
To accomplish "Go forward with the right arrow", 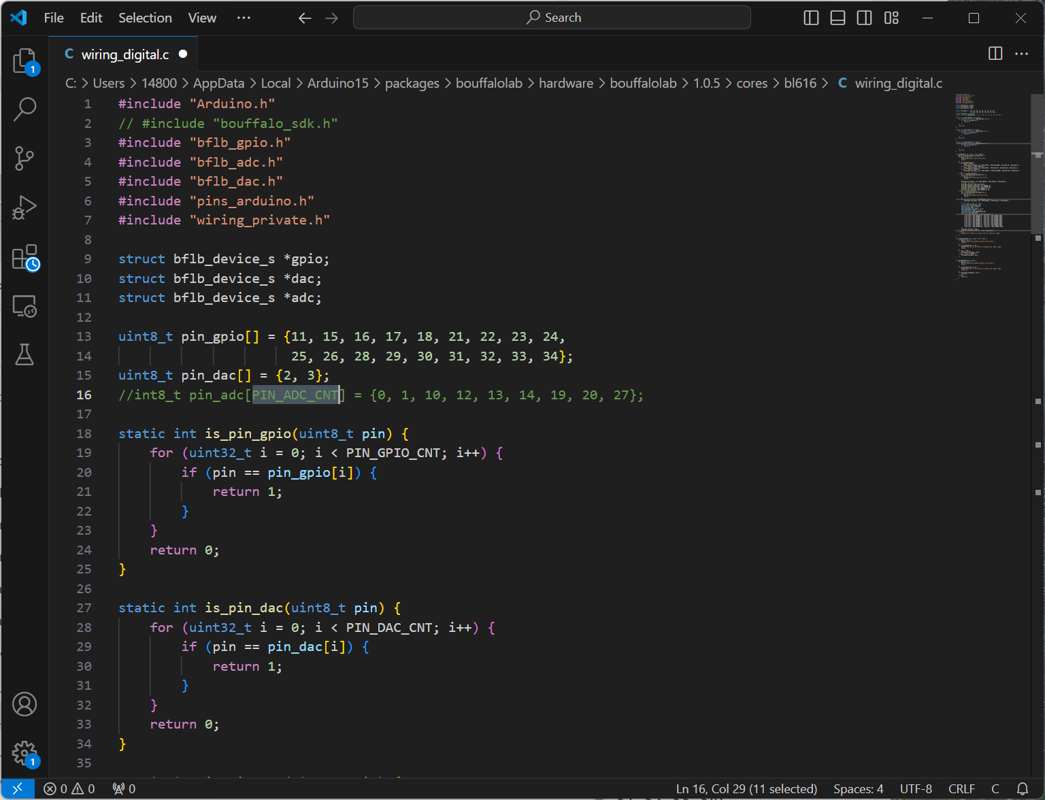I will tap(331, 18).
